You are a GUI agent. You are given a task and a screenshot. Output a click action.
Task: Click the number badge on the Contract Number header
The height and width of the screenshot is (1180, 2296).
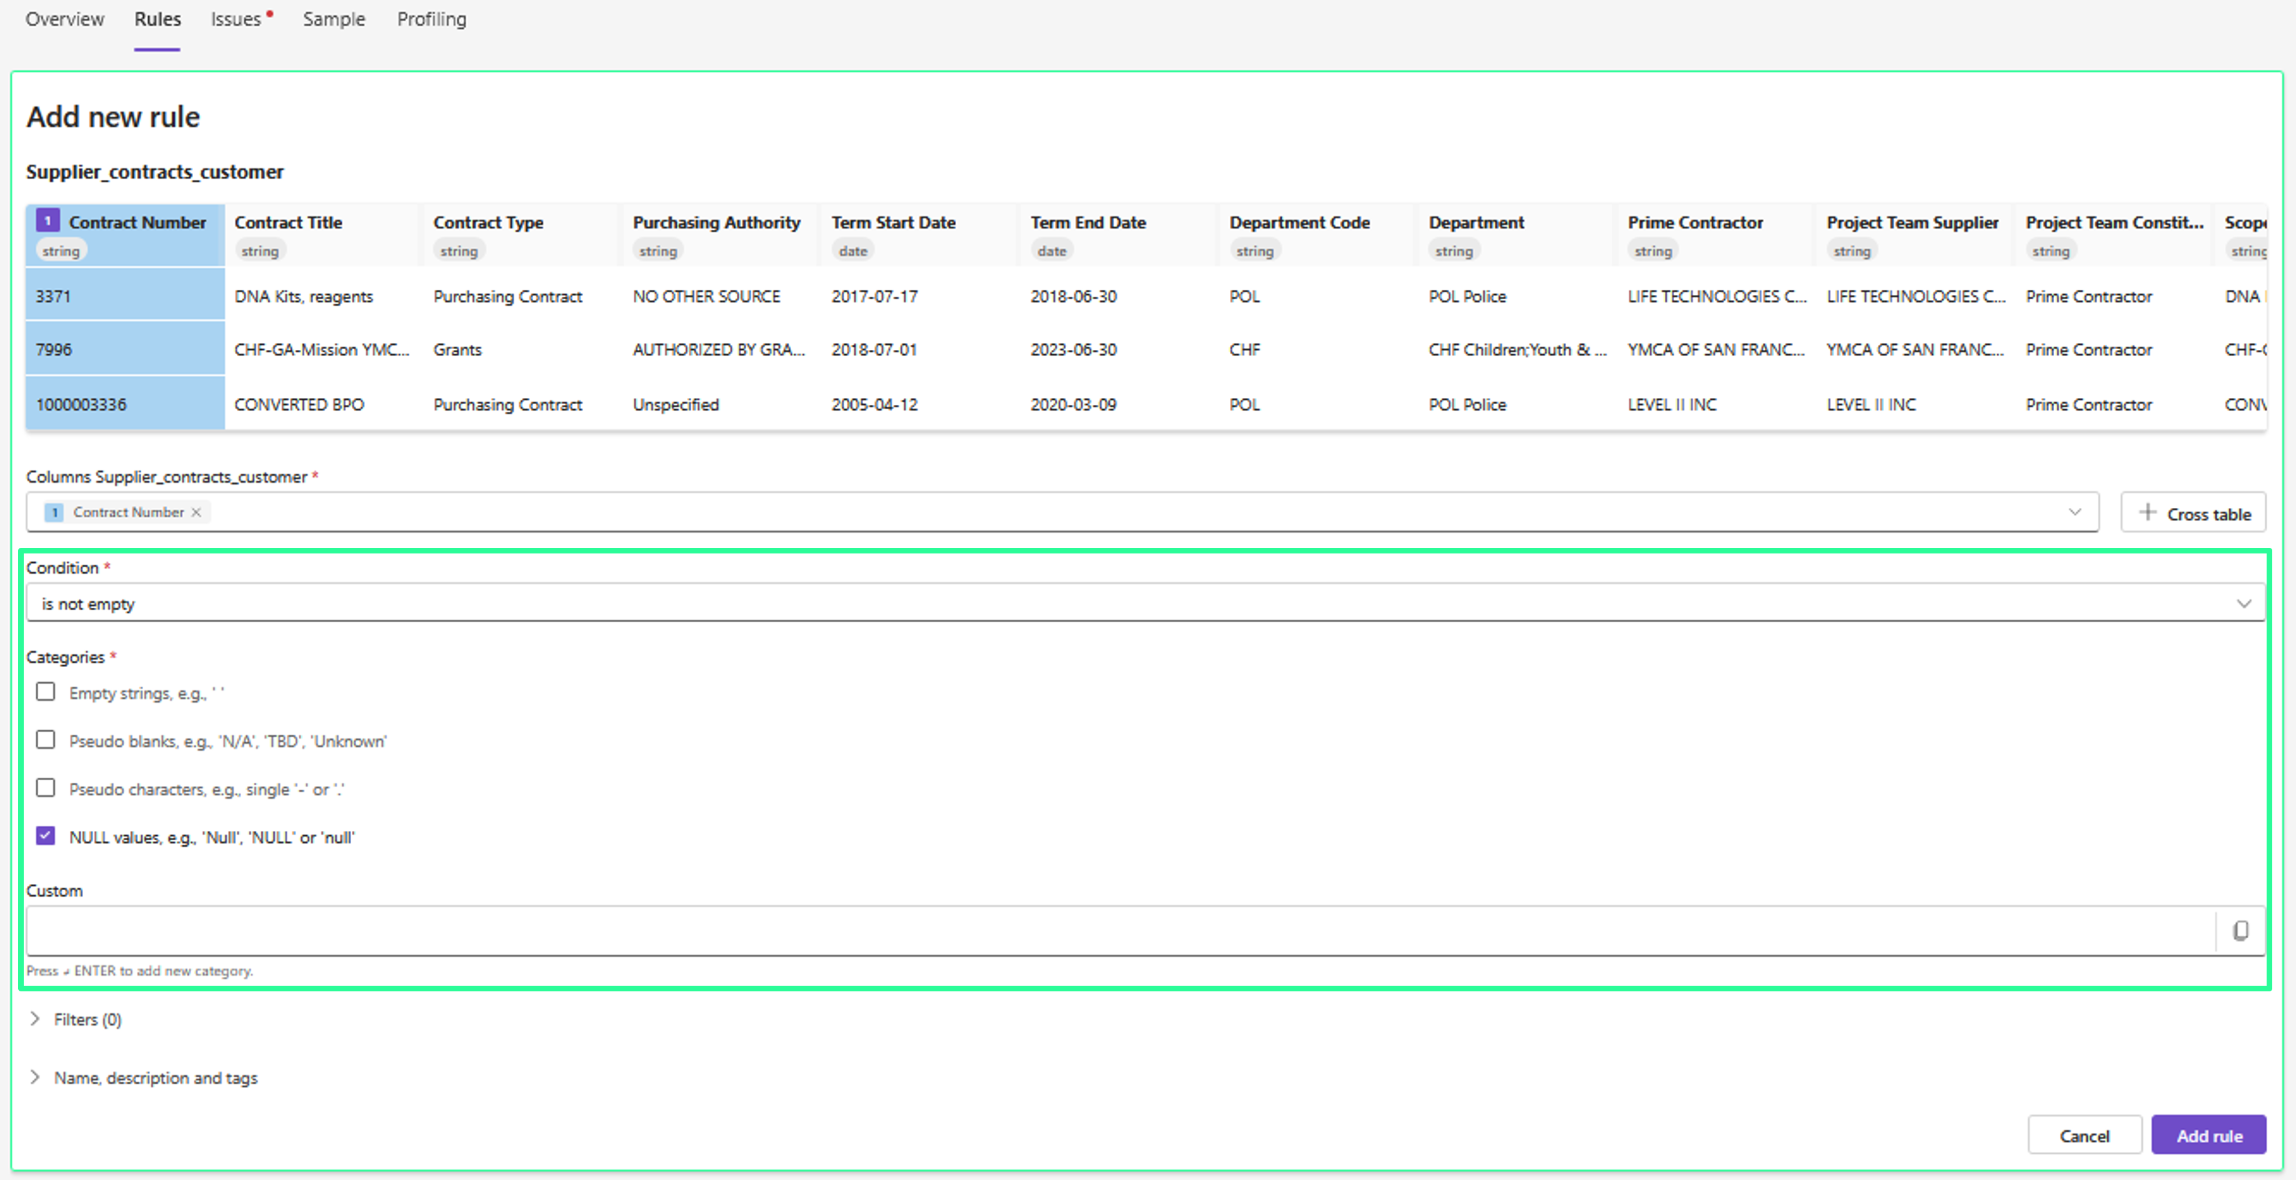[47, 220]
